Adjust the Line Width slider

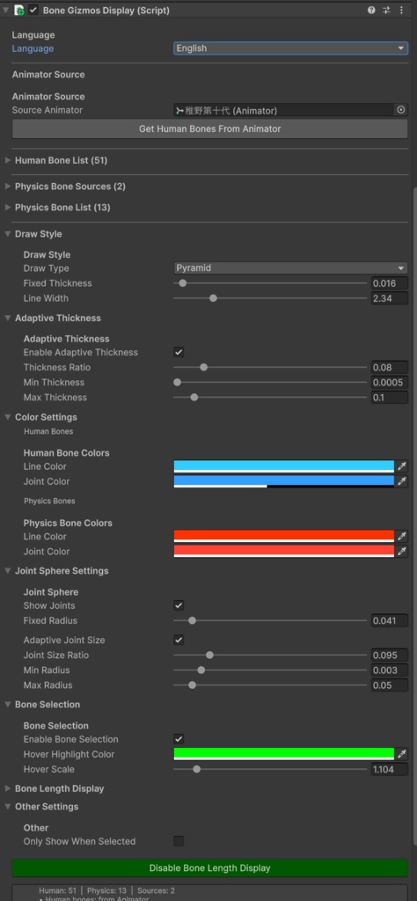click(270, 297)
